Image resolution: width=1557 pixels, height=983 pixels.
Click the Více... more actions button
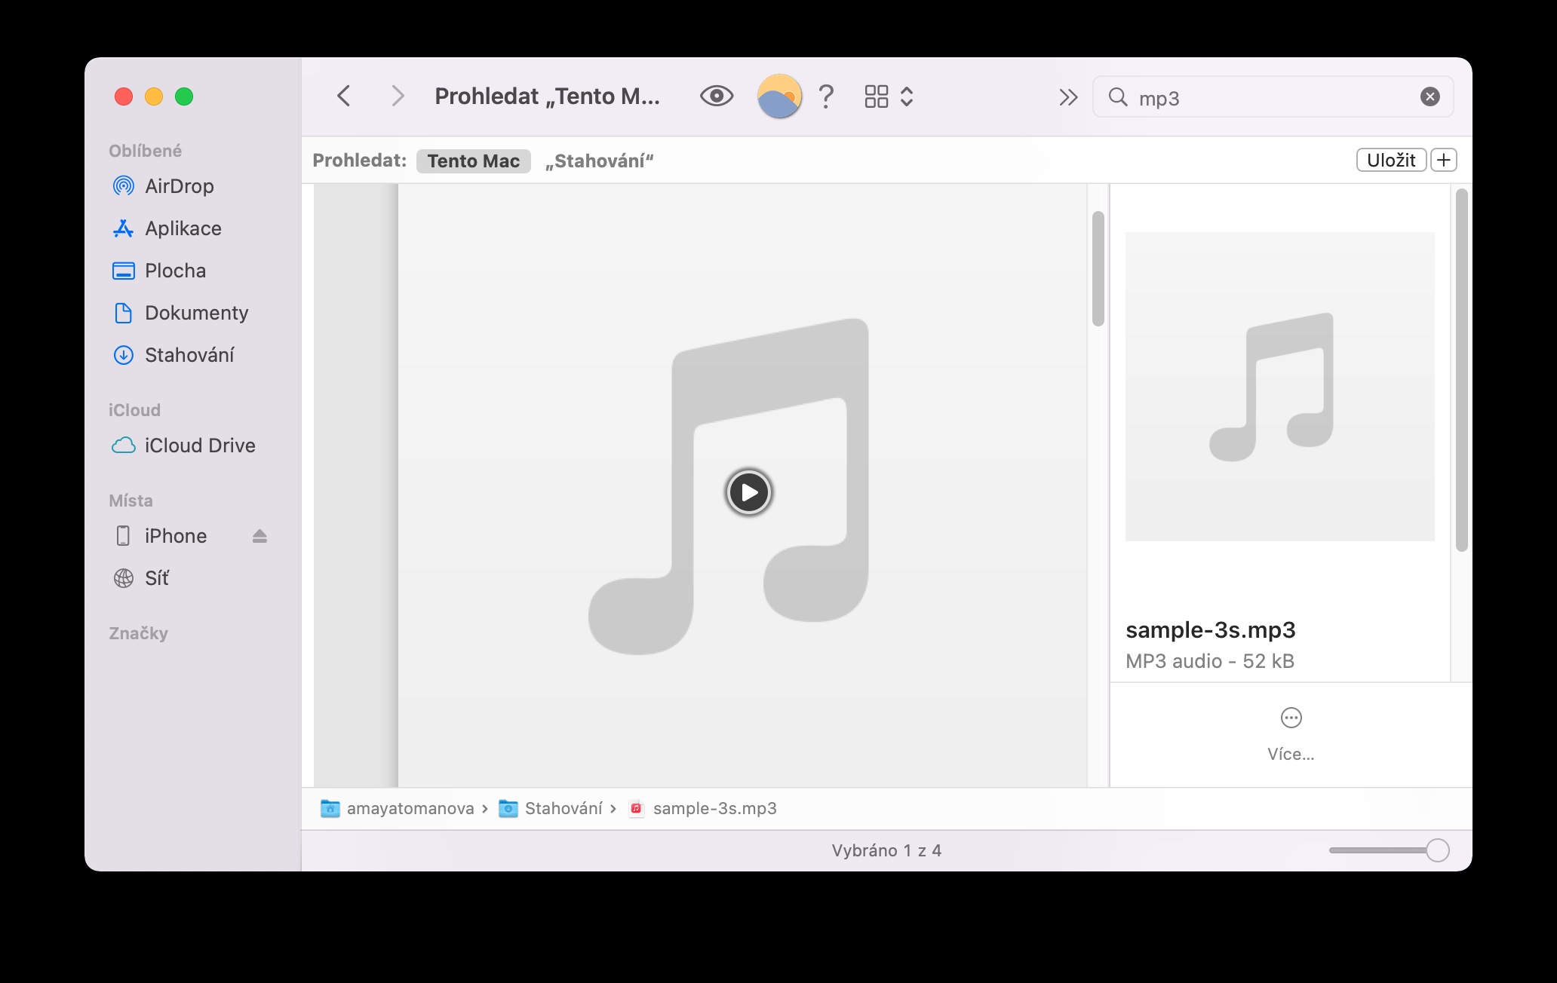(1291, 732)
